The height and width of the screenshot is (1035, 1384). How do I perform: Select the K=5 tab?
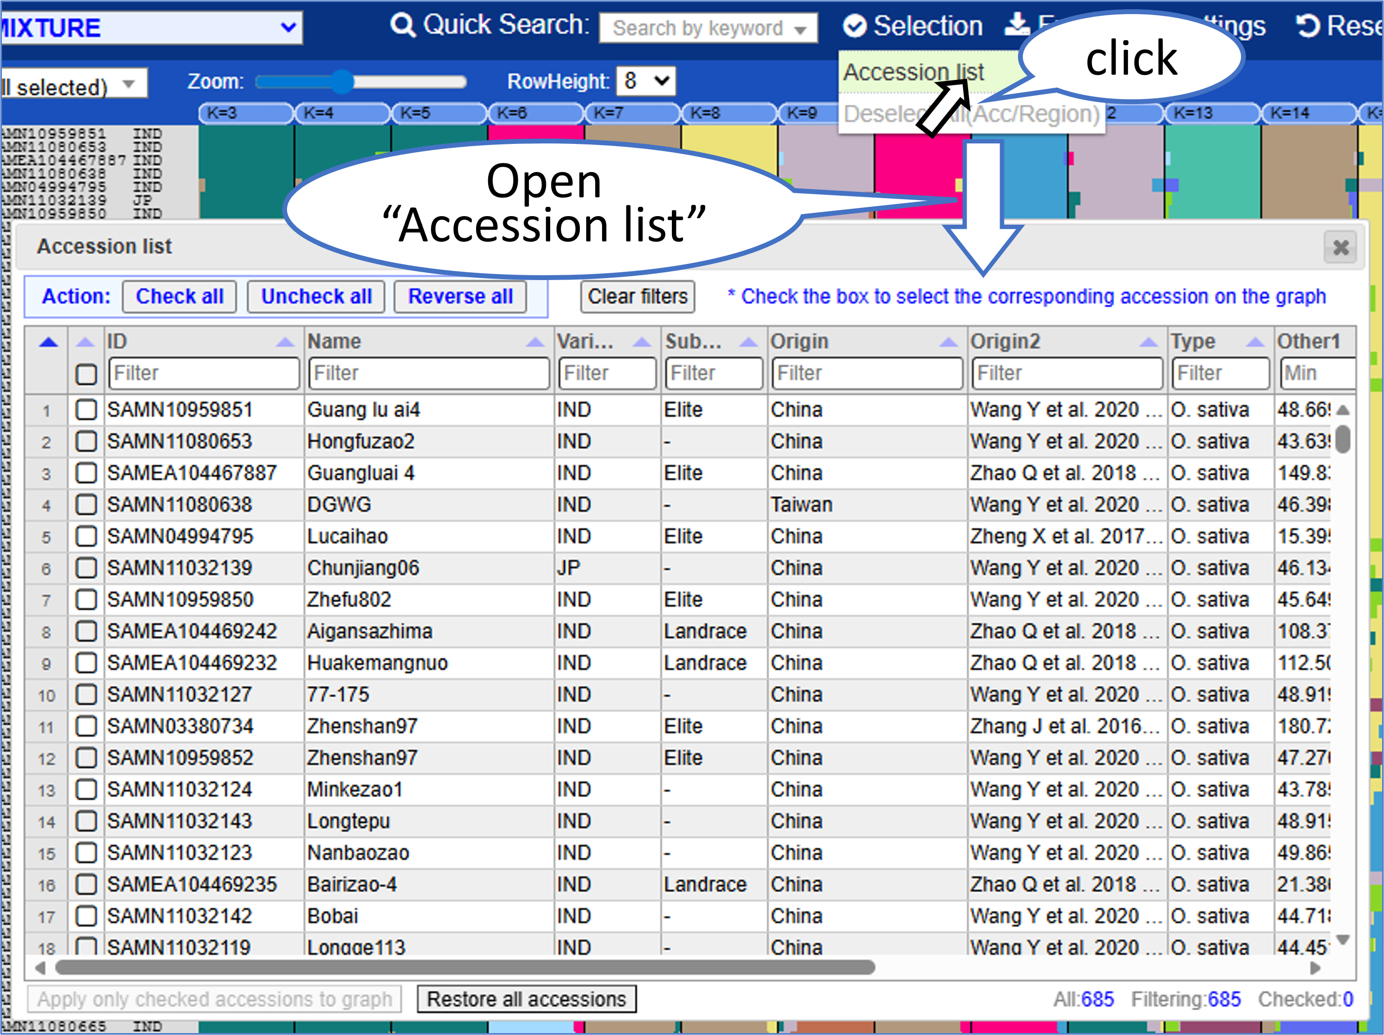[439, 113]
